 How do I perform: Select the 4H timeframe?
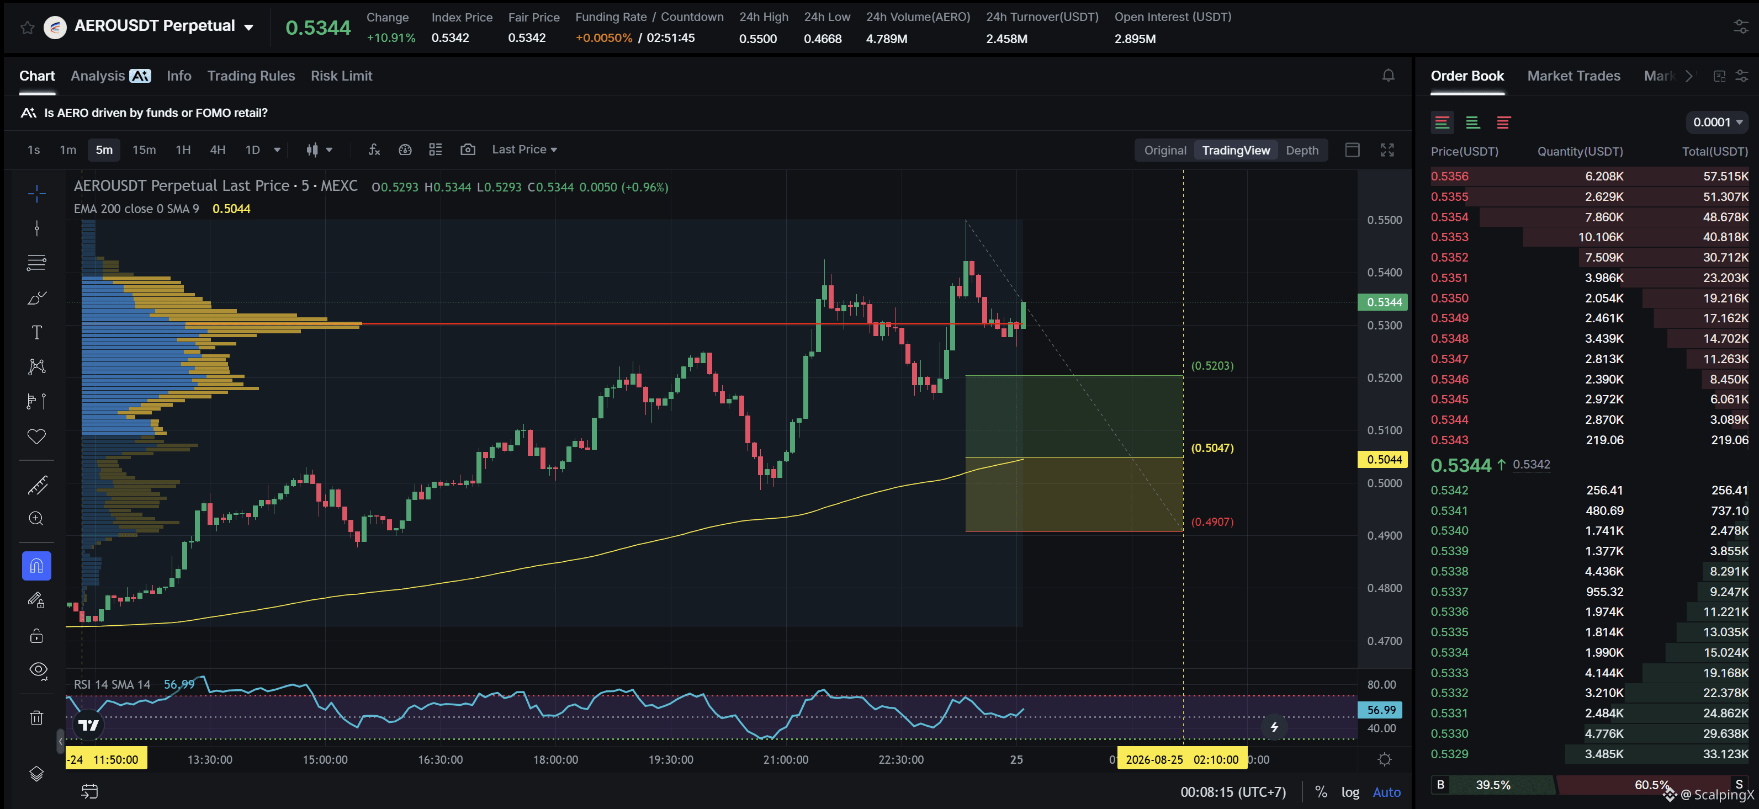217,150
